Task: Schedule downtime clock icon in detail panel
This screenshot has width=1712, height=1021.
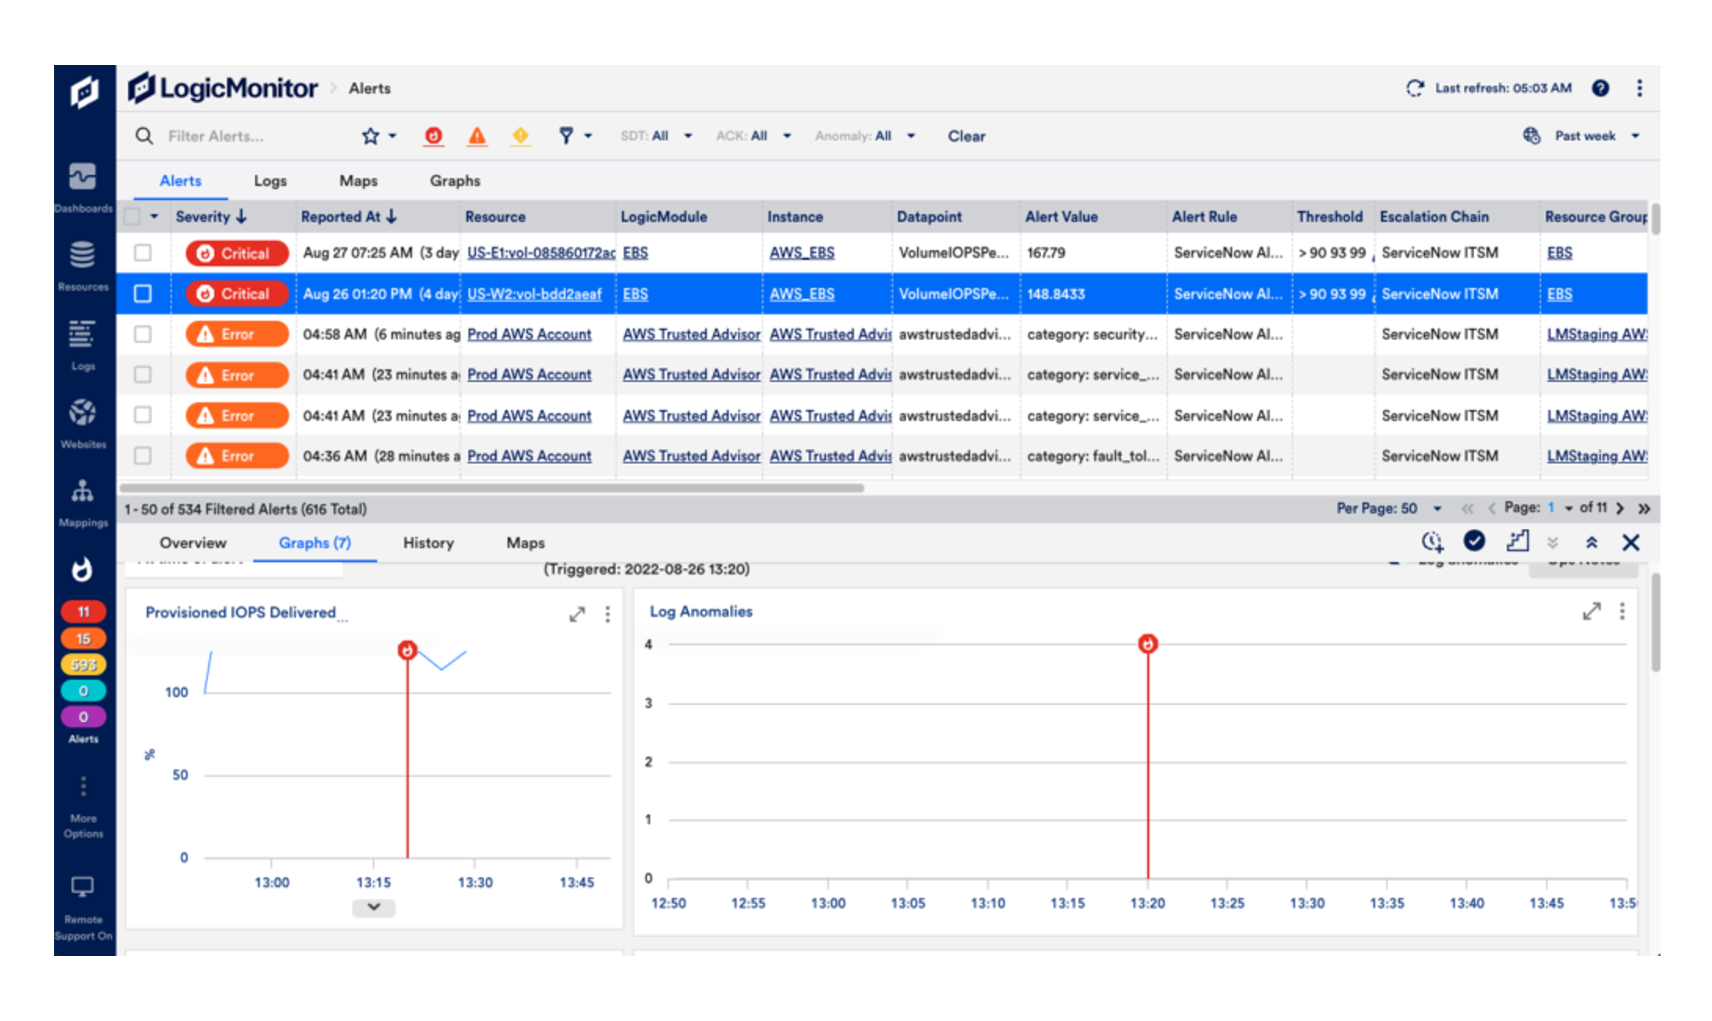Action: 1433,542
